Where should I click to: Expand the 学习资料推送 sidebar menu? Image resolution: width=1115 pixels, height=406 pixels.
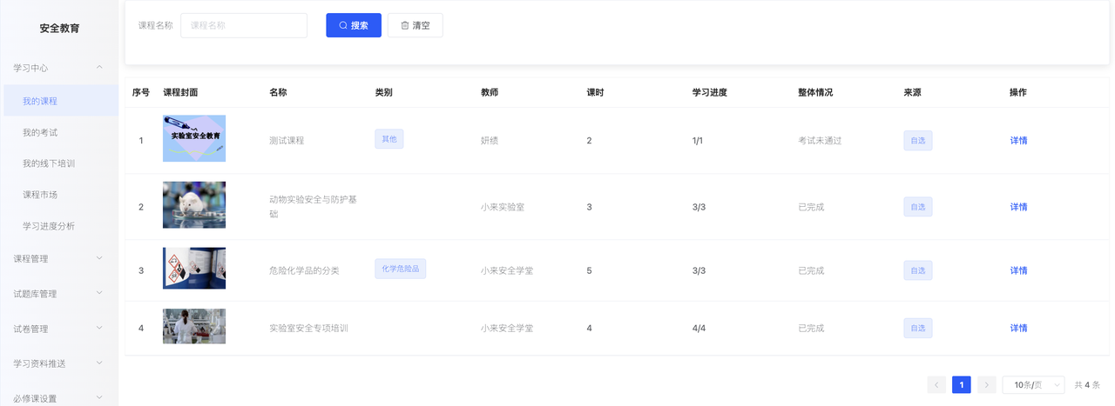(x=59, y=363)
